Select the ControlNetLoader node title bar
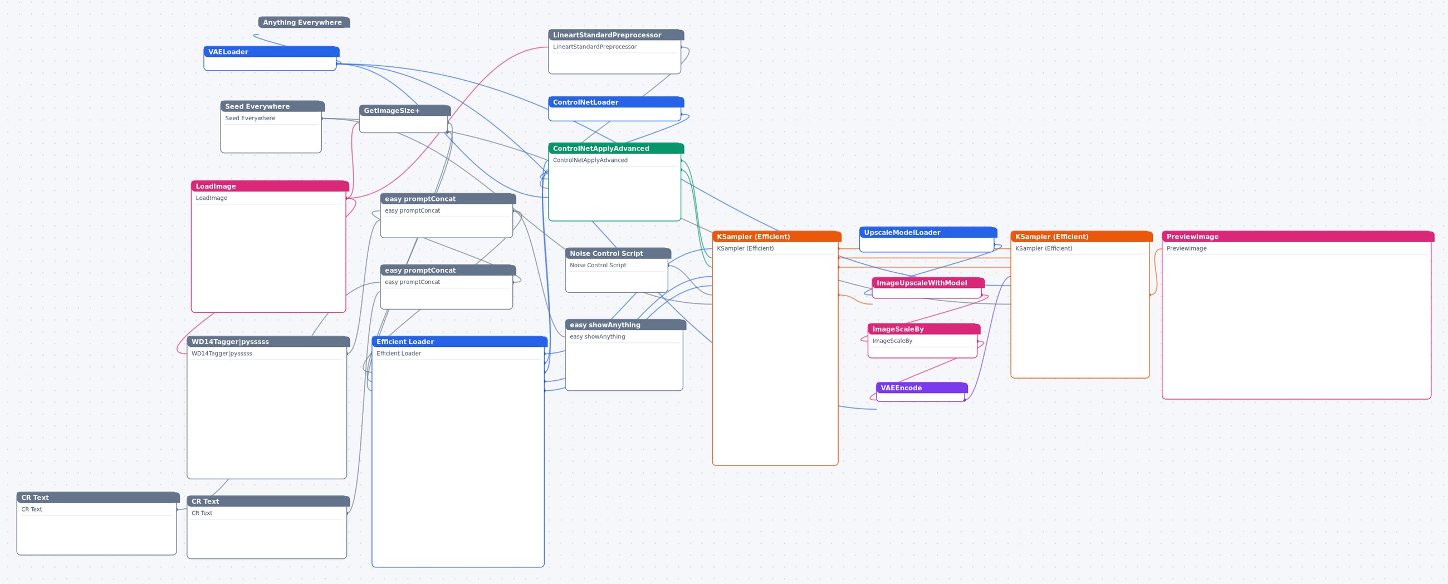1448x584 pixels. point(616,102)
